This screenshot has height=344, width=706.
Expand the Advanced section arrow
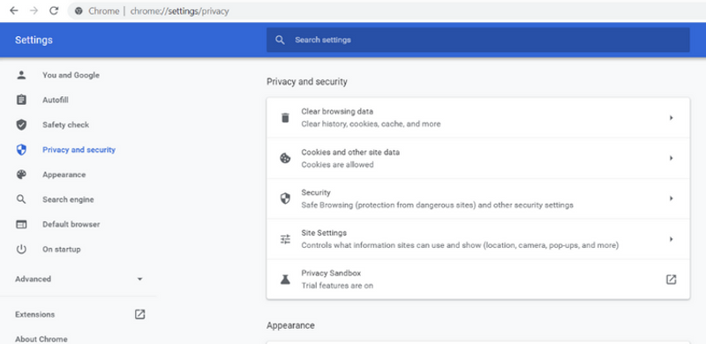[139, 279]
